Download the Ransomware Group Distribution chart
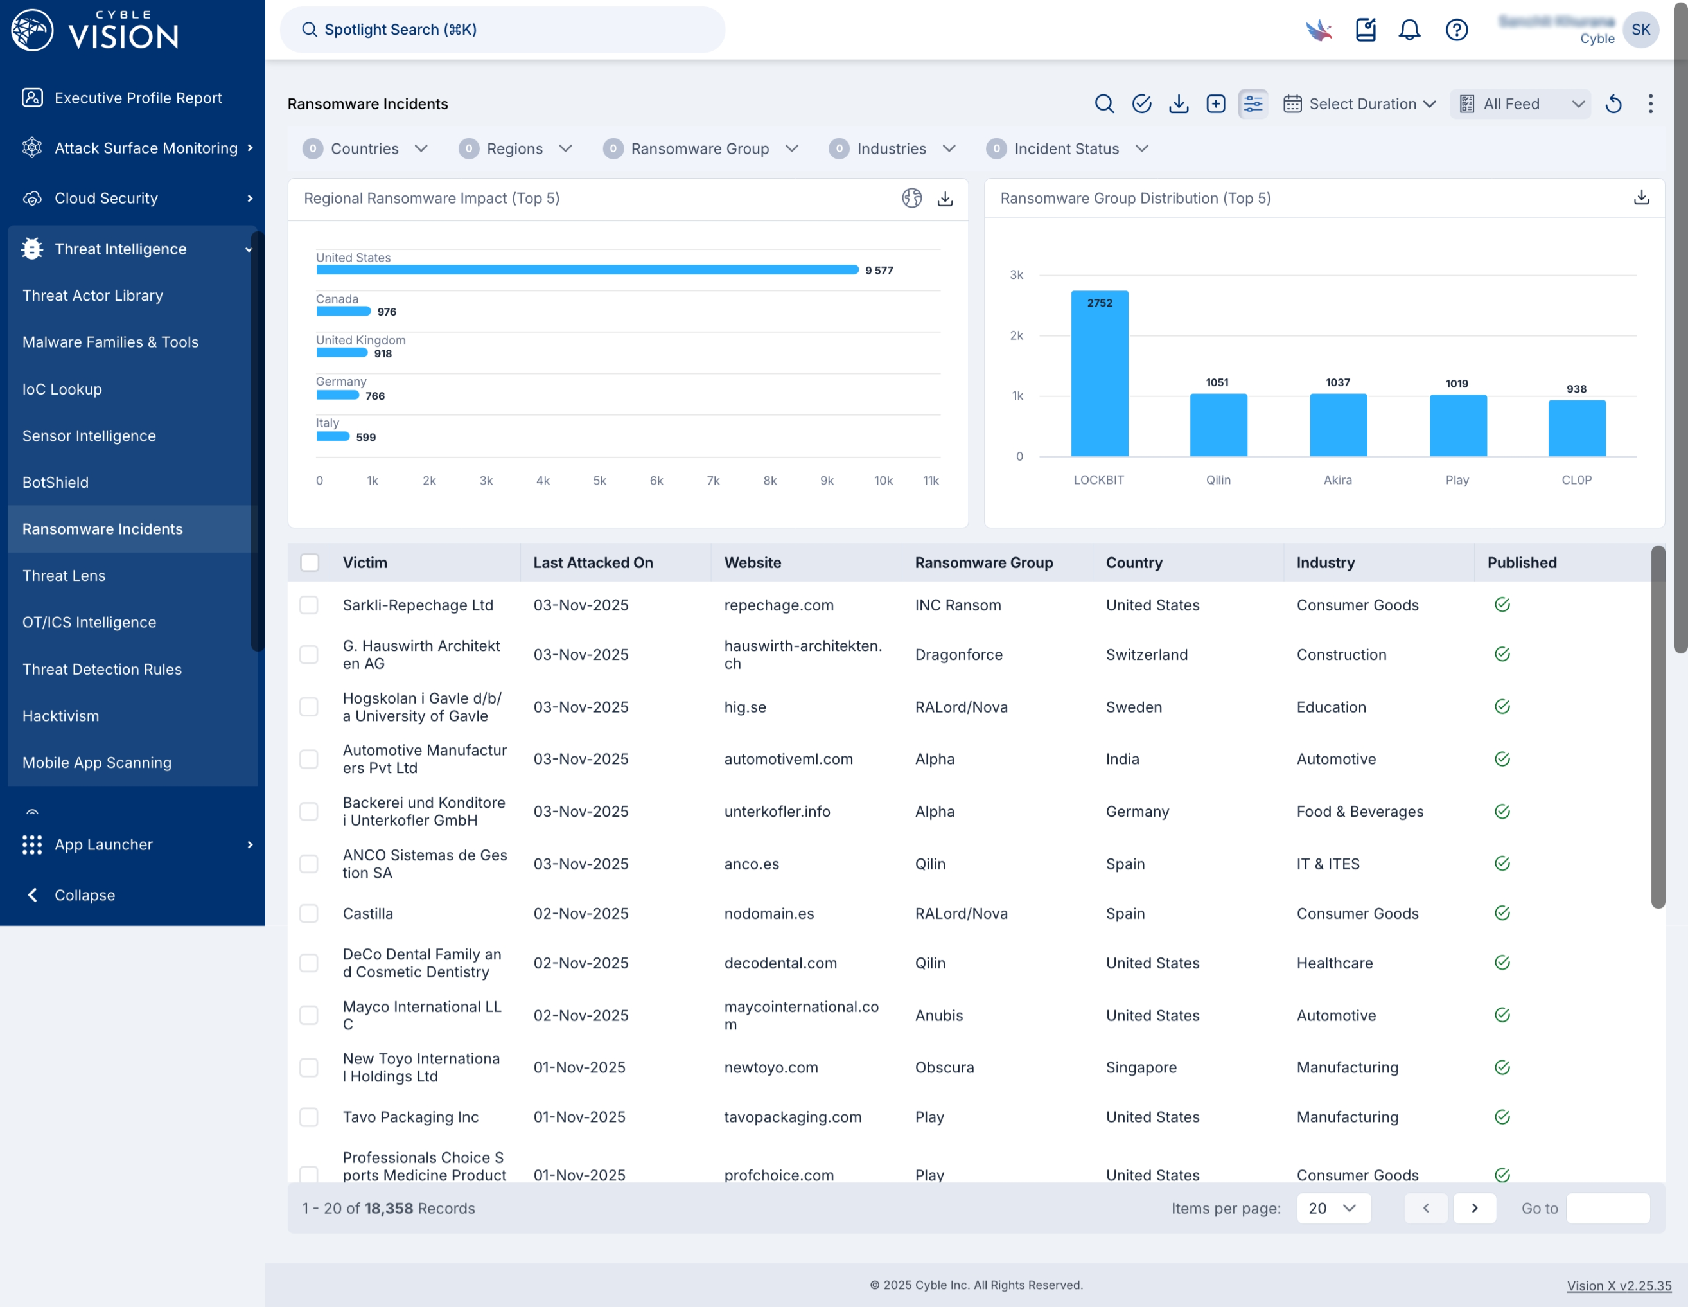 click(x=1642, y=197)
